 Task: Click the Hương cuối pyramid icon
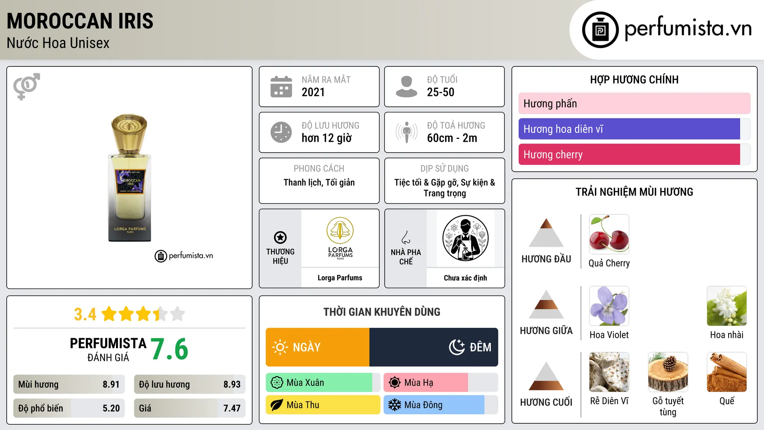546,376
